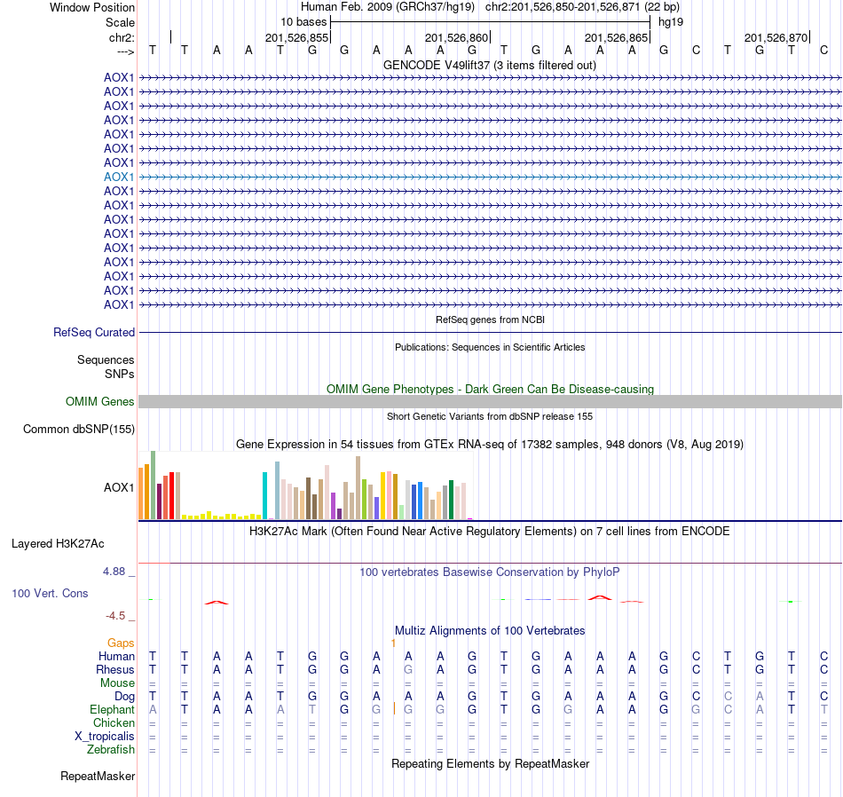
Task: Select the highlighted light-blue AOX1 label
Action: 119,177
